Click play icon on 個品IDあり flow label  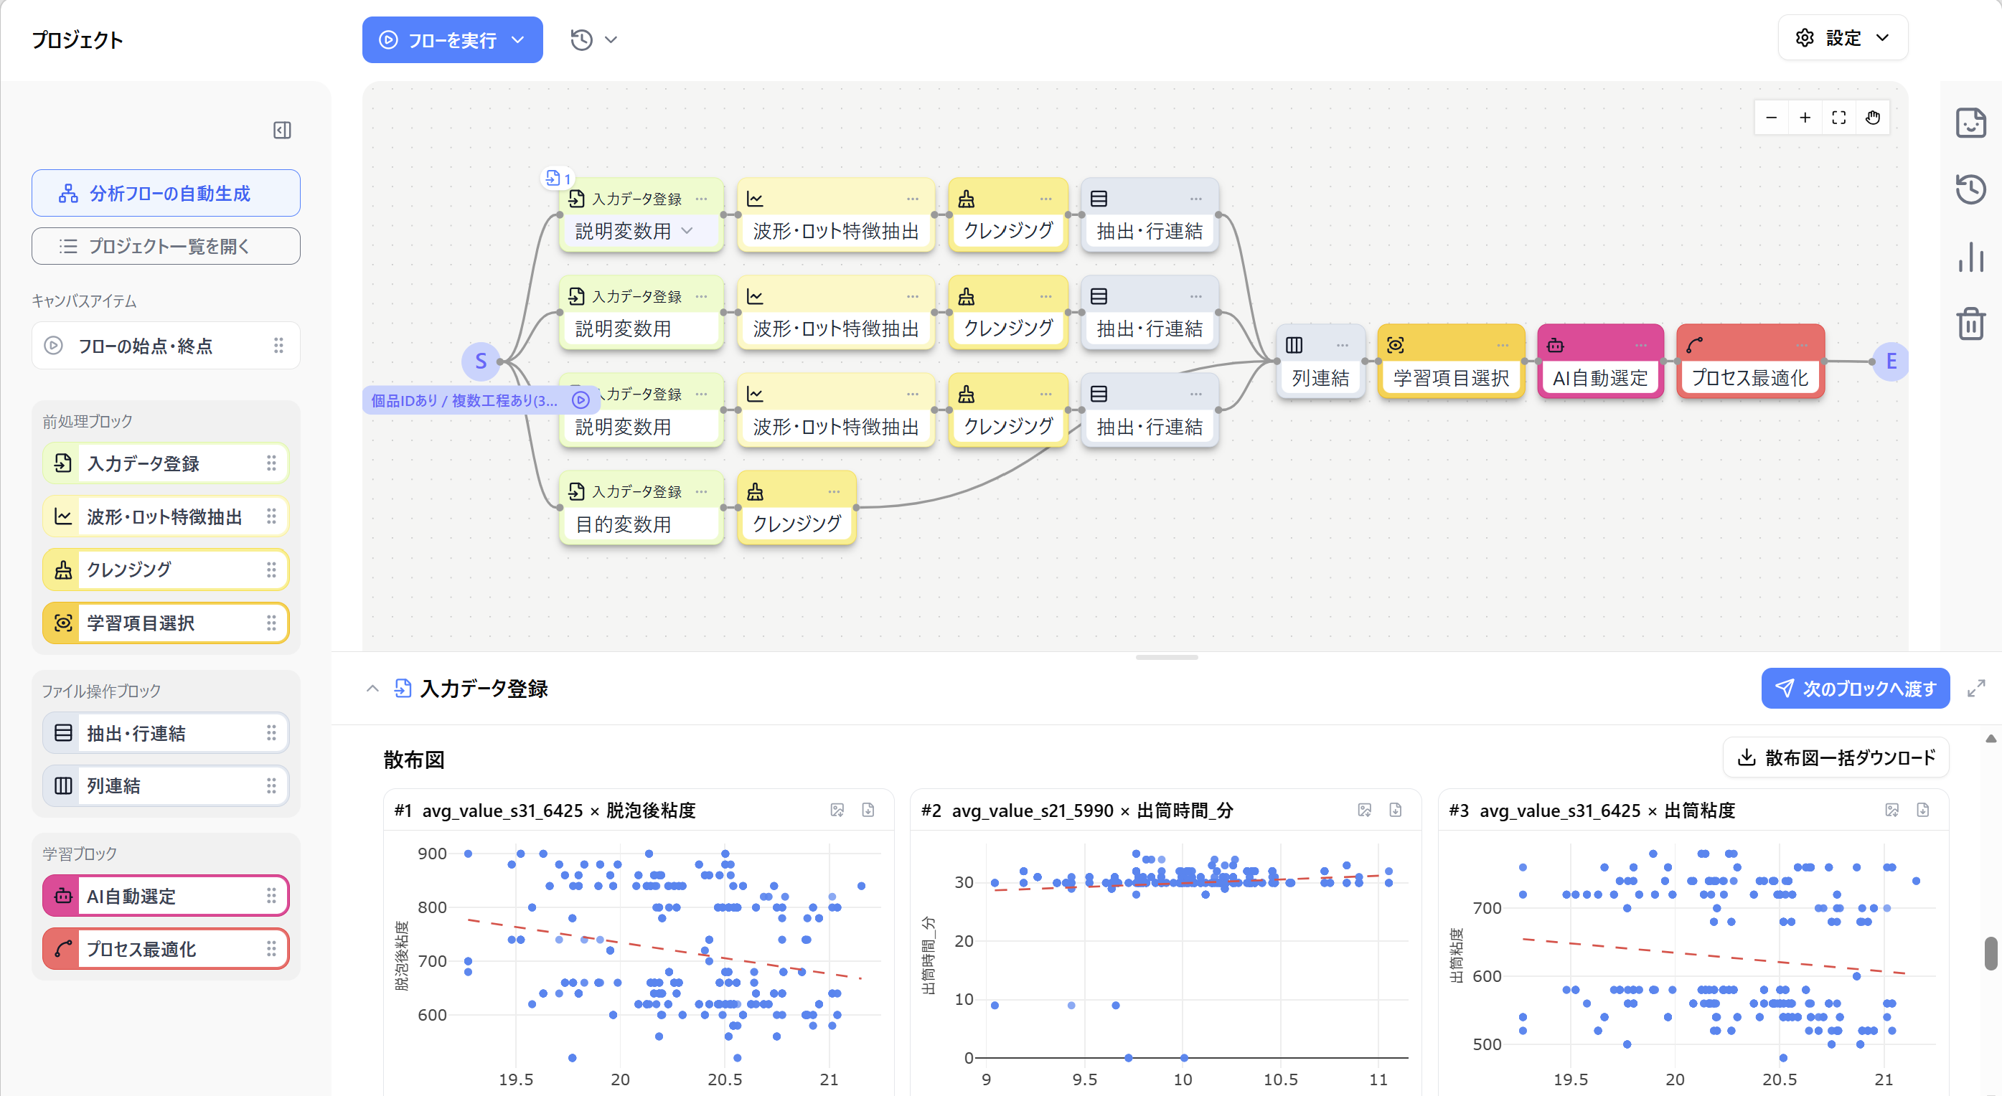pos(581,400)
